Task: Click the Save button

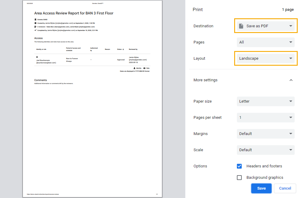Action: coord(261,188)
